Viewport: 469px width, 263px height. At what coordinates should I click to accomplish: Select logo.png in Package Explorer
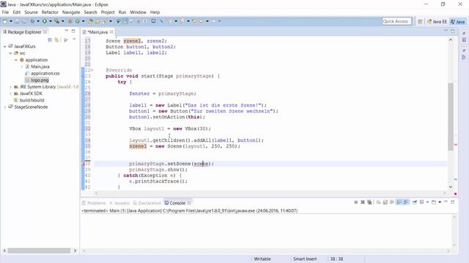click(x=37, y=80)
